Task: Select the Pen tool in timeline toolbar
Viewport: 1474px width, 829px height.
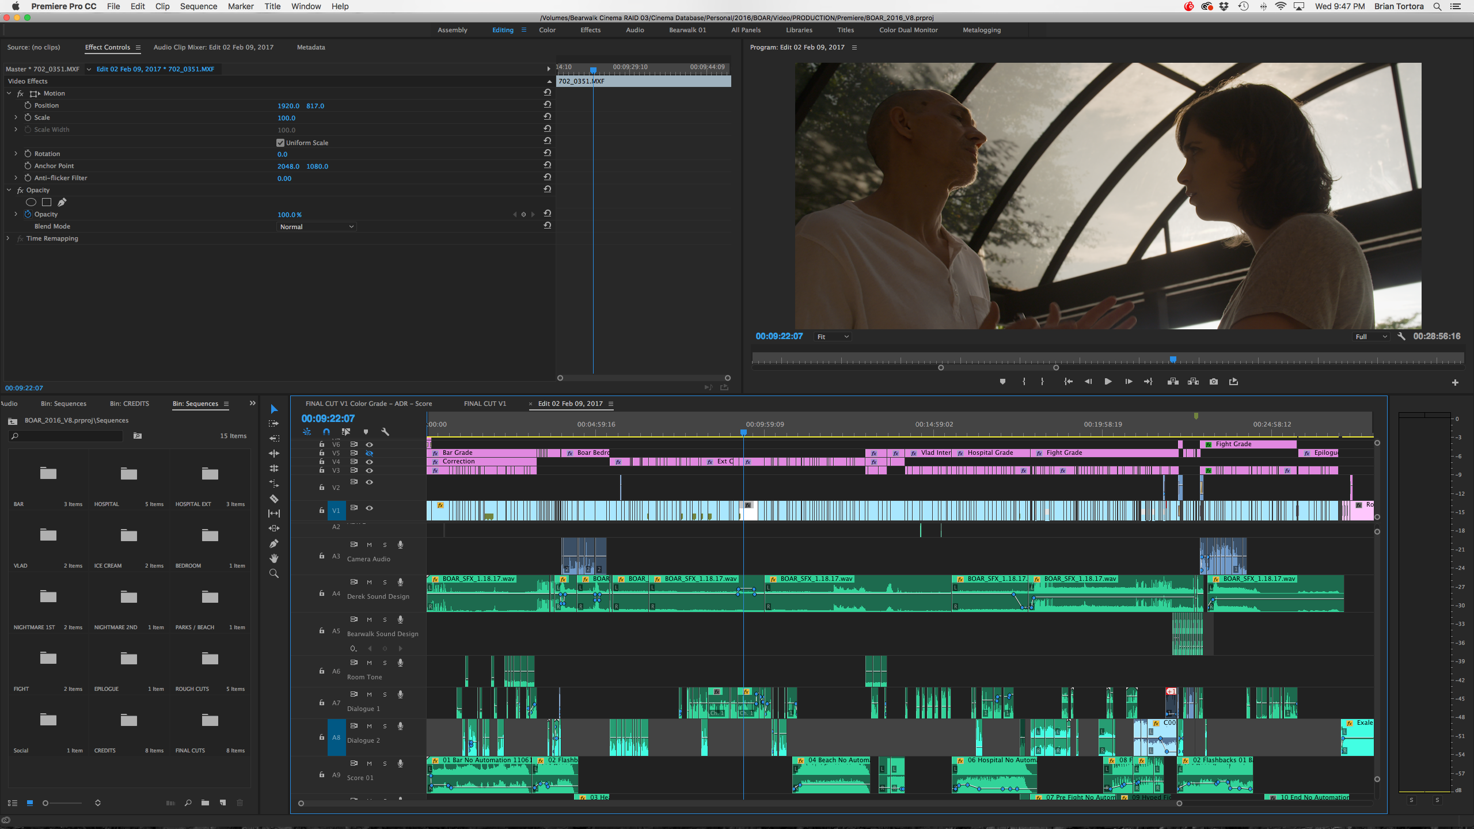Action: tap(274, 543)
